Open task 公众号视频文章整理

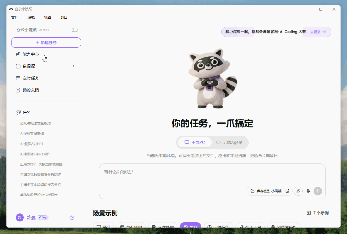36,123
